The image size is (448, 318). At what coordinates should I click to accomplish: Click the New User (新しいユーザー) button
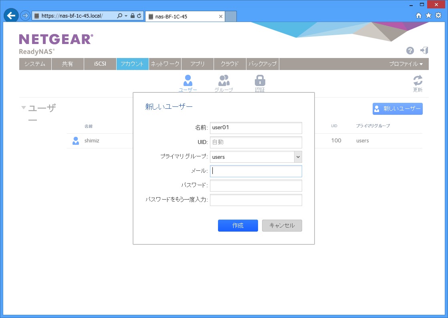398,109
